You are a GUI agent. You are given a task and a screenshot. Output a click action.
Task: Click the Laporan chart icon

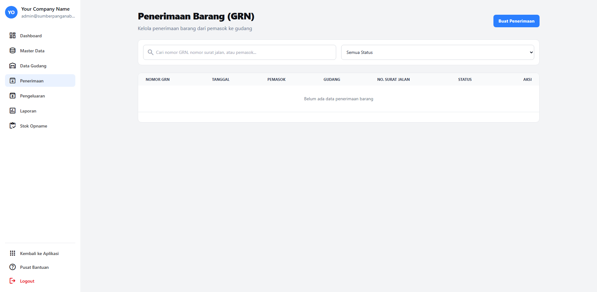13,111
